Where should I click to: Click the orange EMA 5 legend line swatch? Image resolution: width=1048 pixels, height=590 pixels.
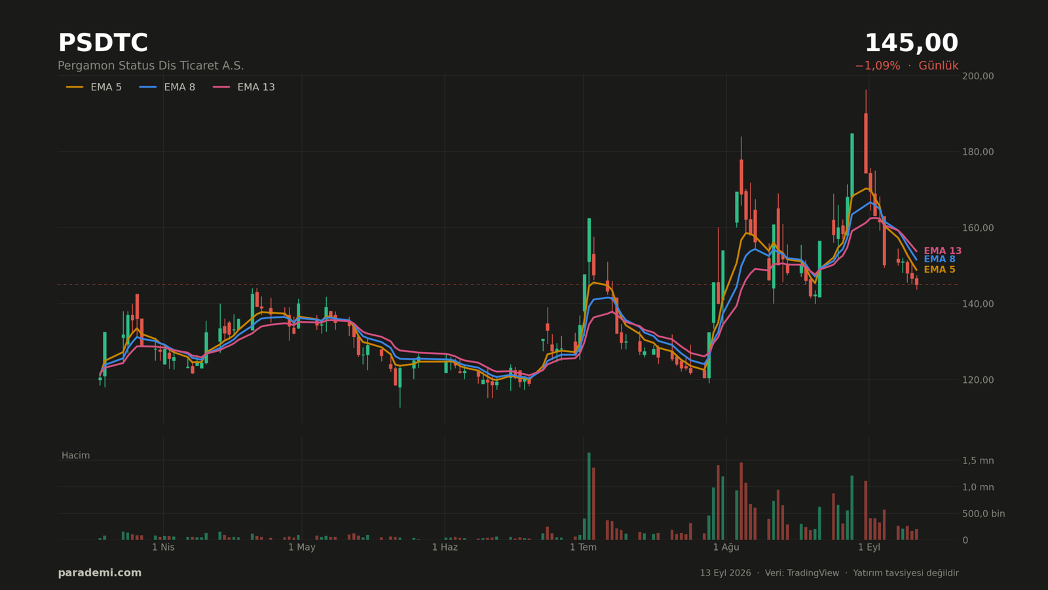pyautogui.click(x=75, y=87)
